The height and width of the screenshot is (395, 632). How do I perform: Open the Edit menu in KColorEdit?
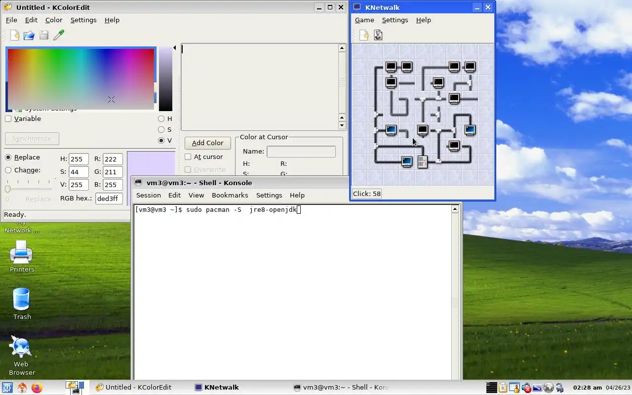[31, 20]
